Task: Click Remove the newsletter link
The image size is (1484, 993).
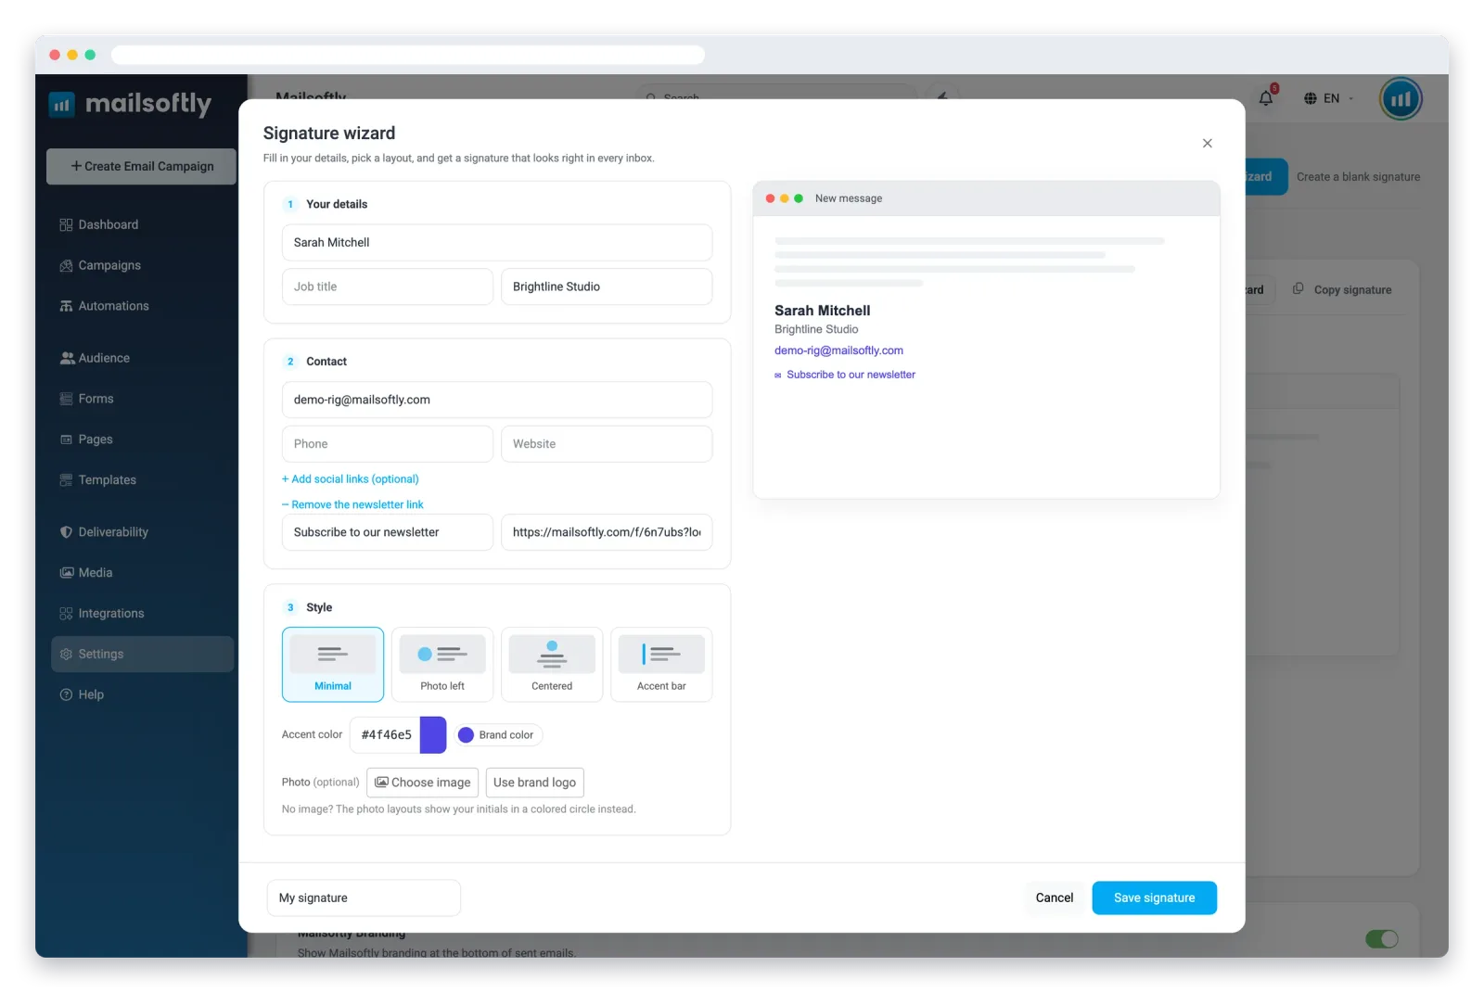Action: [352, 504]
